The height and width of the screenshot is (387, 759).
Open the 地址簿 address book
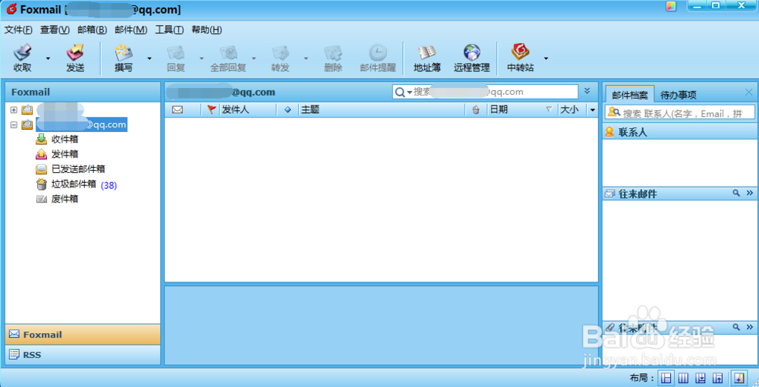click(x=427, y=58)
